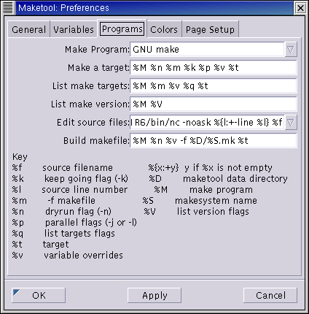309x314 pixels.
Task: Focus the Build makefile input field
Action: tap(214, 141)
